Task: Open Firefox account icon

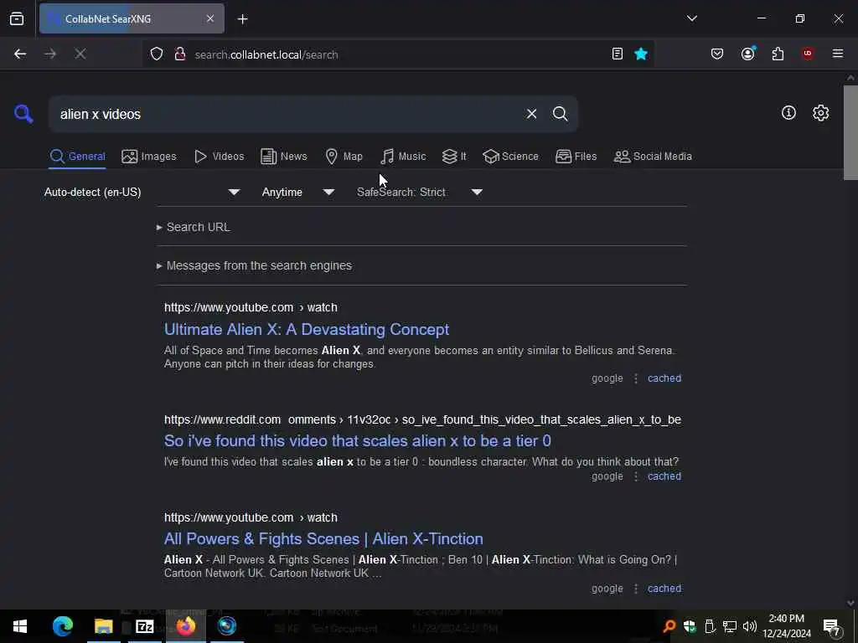Action: [x=748, y=54]
